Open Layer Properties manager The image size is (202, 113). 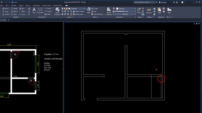pyautogui.click(x=57, y=11)
